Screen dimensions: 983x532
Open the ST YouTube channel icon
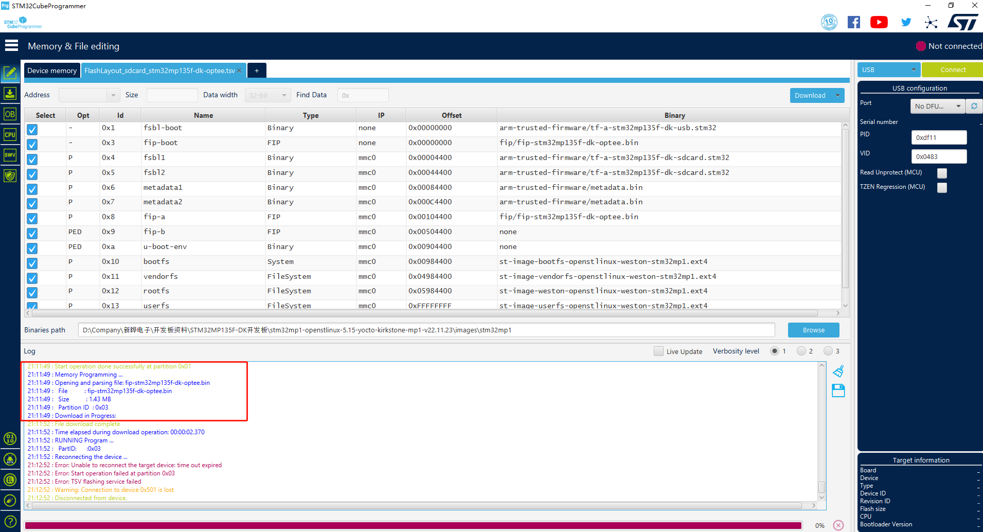tap(879, 22)
